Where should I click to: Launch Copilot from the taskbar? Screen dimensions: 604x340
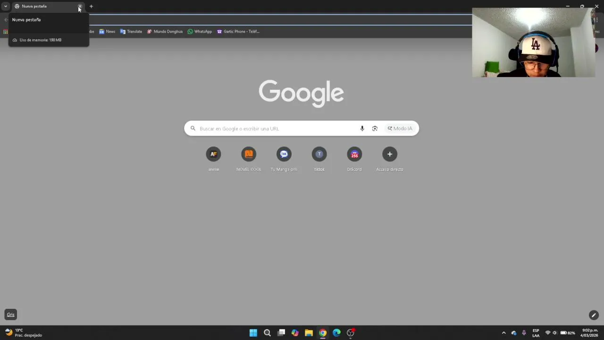295,333
